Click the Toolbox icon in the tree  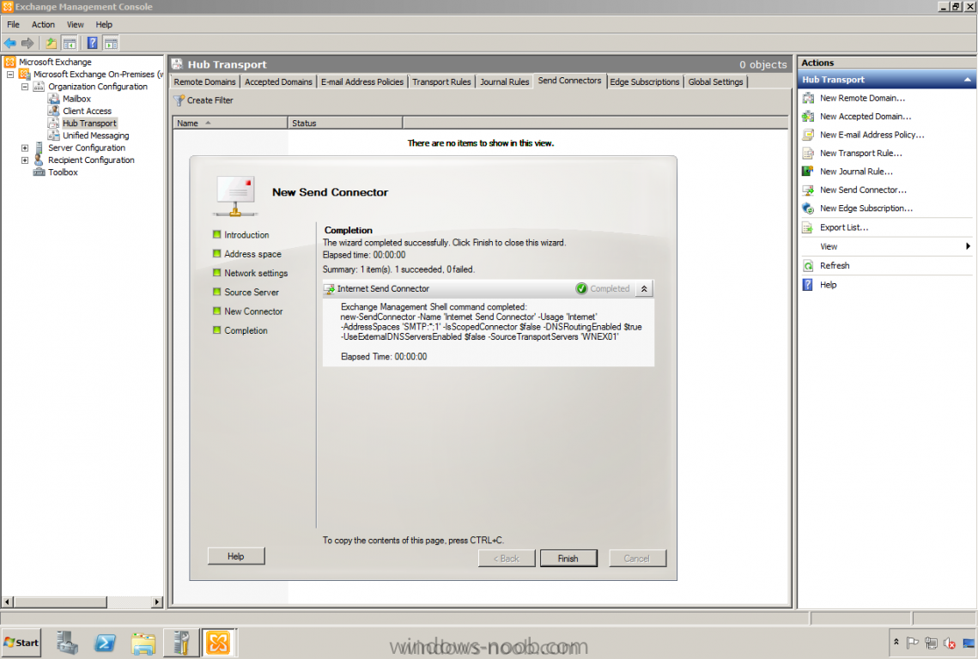pyautogui.click(x=39, y=172)
